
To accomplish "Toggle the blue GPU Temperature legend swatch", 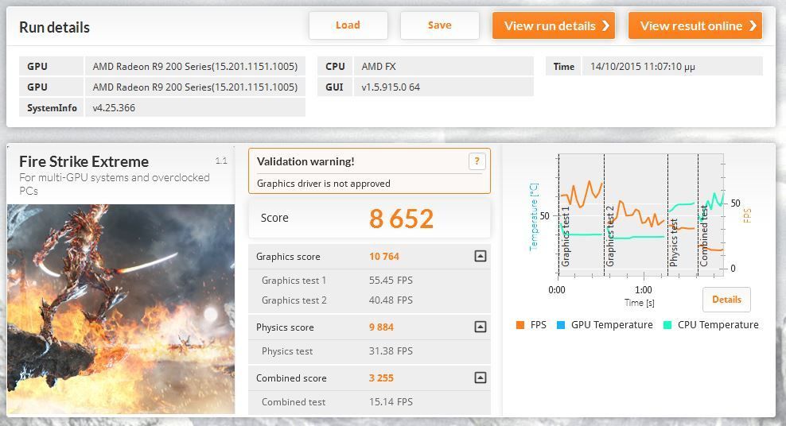I will click(x=562, y=325).
